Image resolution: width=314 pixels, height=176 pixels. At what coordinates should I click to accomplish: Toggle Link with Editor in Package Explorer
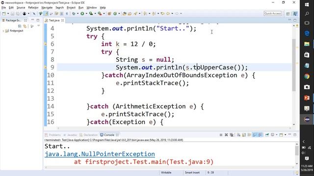tap(25, 26)
